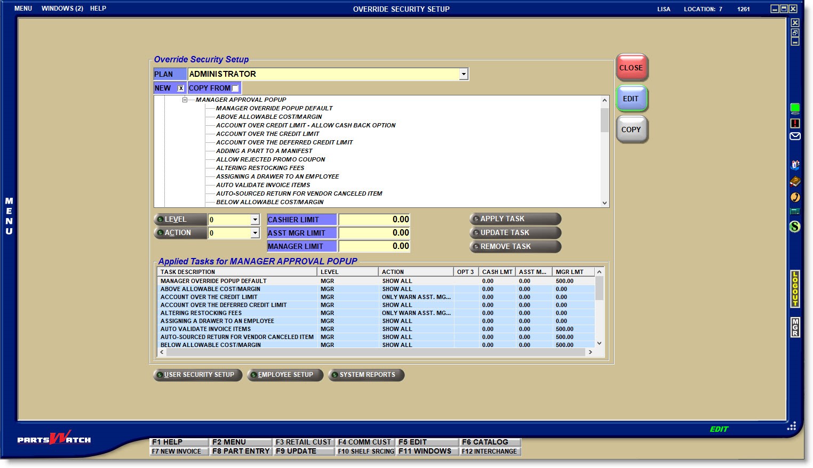Click the vertical LOGOUT icon
The height and width of the screenshot is (468, 813).
coord(795,289)
